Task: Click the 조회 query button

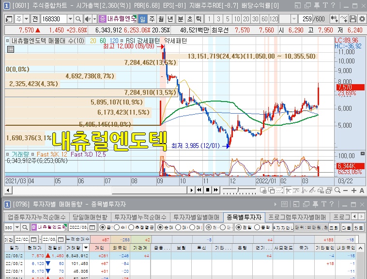Action: (334, 227)
